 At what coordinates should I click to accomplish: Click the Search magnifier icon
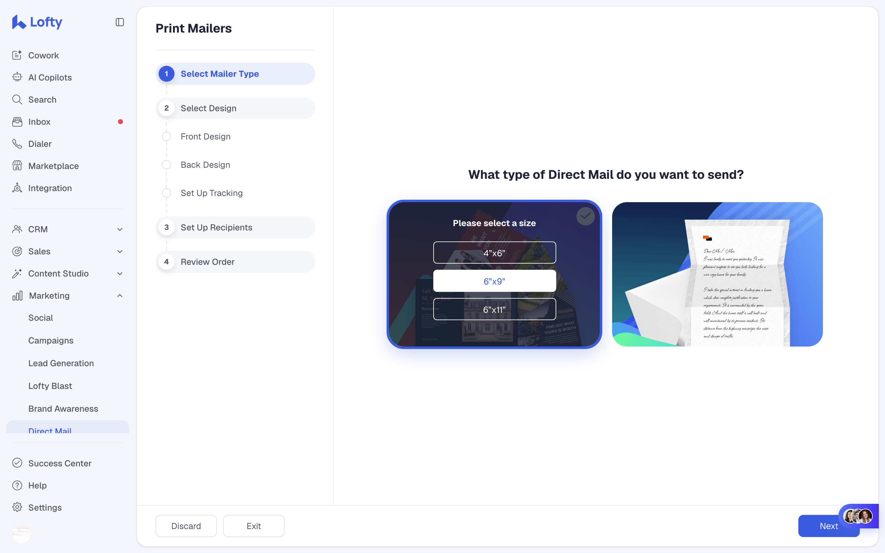pyautogui.click(x=17, y=100)
